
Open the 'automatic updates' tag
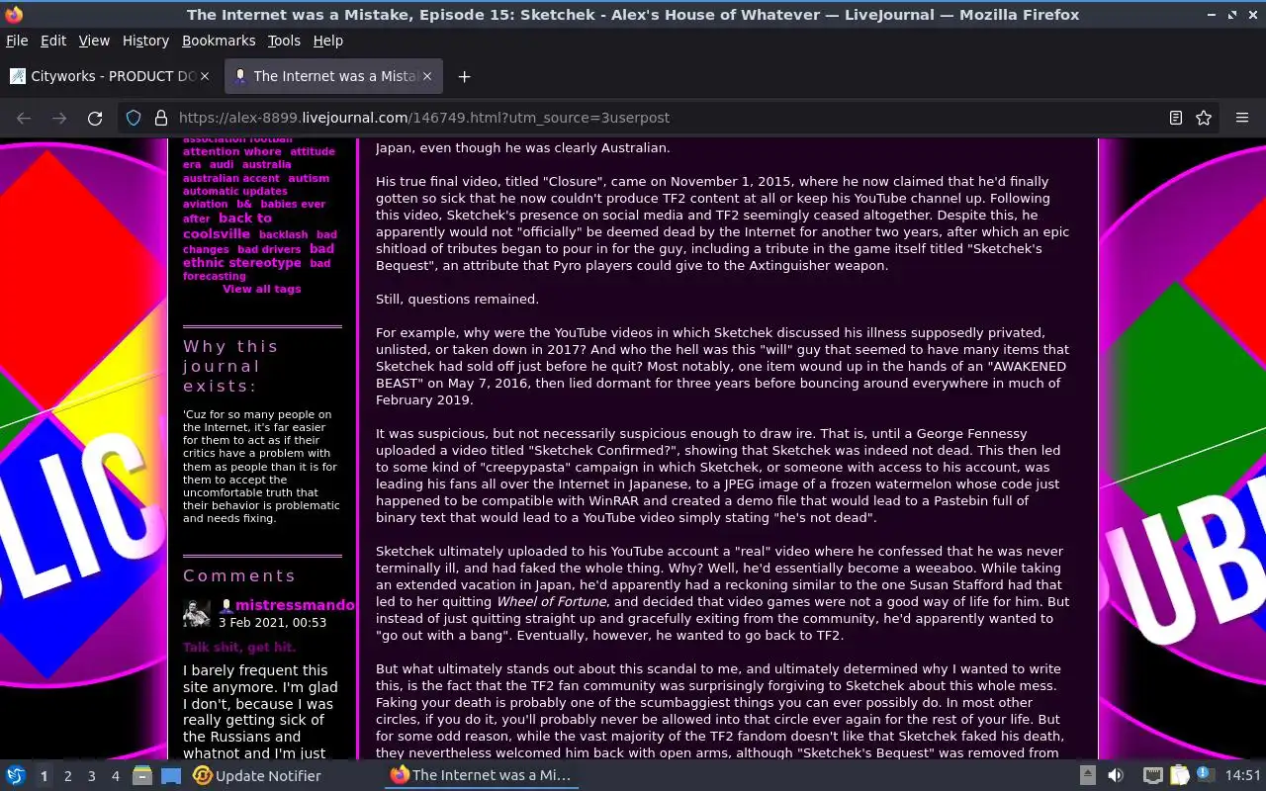click(235, 192)
